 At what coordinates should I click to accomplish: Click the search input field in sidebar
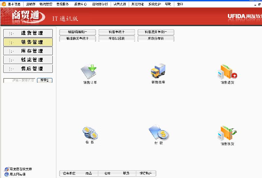pyautogui.click(x=19, y=80)
